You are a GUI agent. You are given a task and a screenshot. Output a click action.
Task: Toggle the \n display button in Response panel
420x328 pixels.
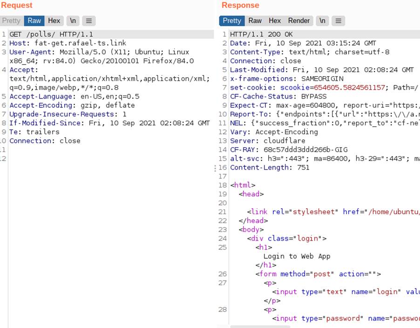tap(322, 21)
